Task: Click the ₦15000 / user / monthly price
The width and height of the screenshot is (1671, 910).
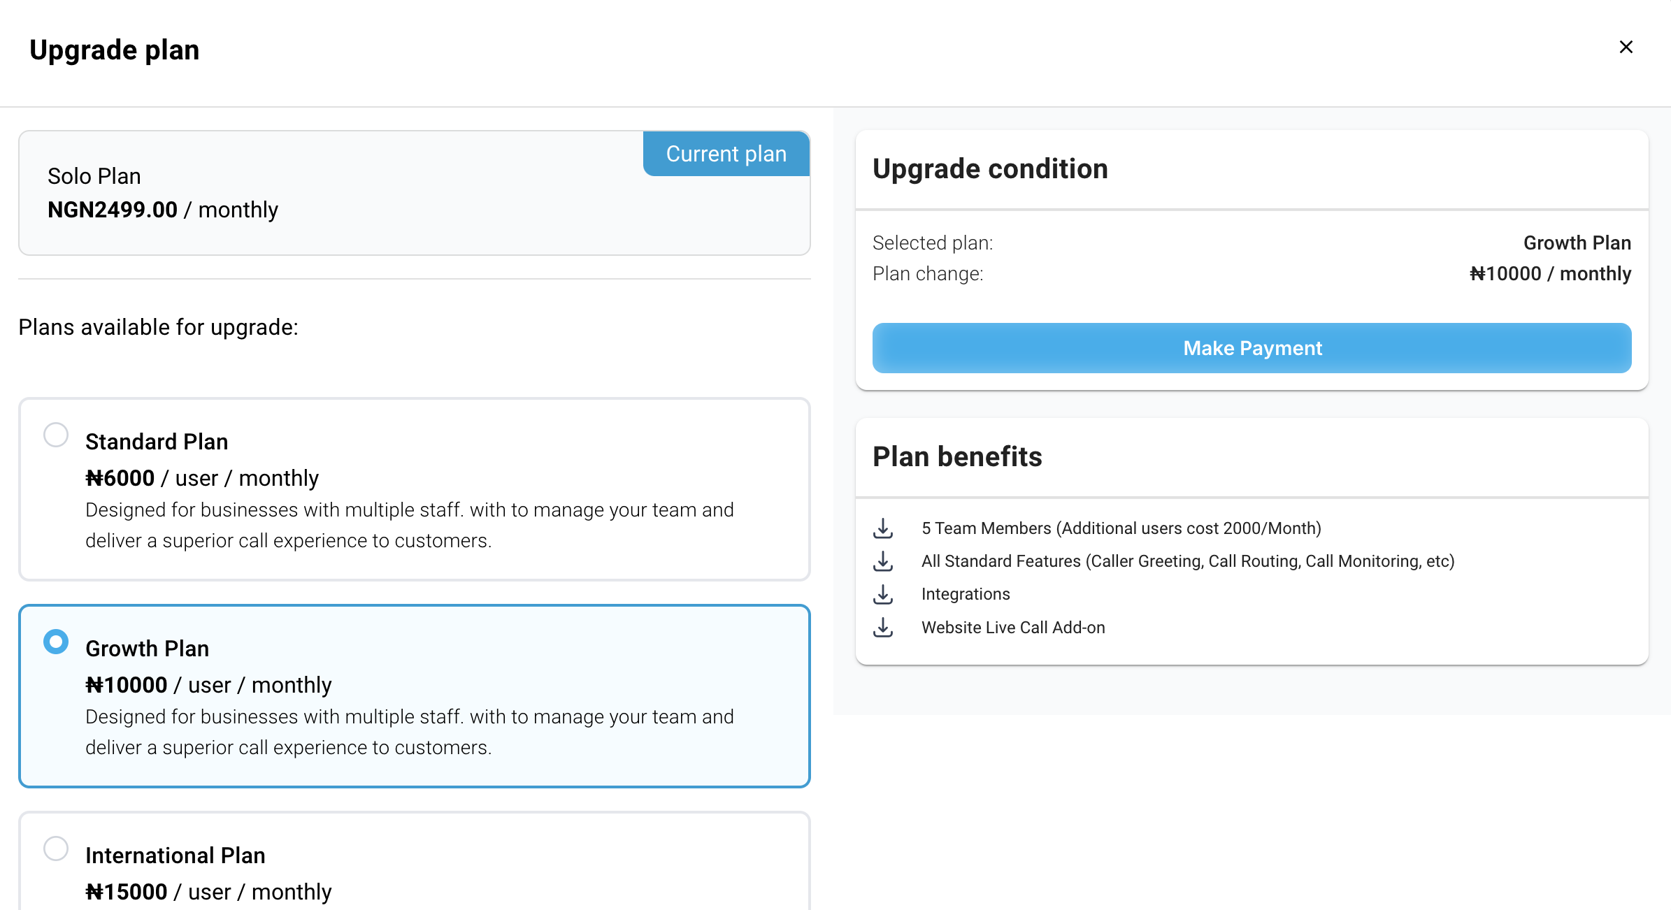Action: [x=208, y=892]
